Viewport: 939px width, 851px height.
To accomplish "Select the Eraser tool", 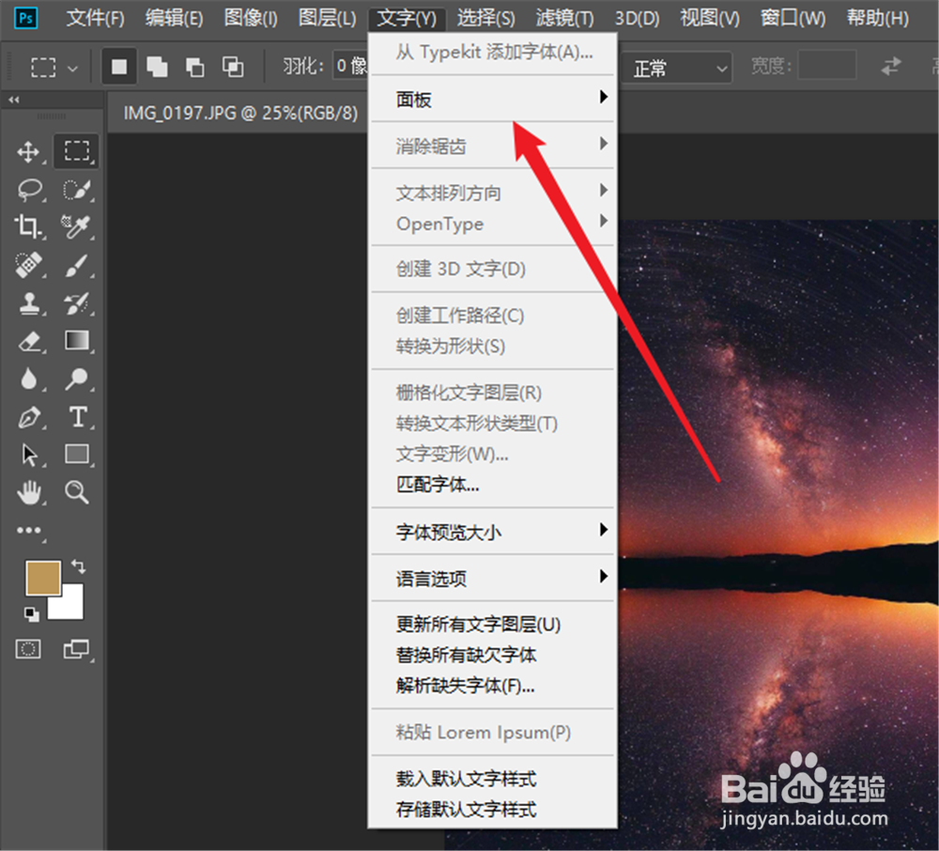I will [29, 341].
